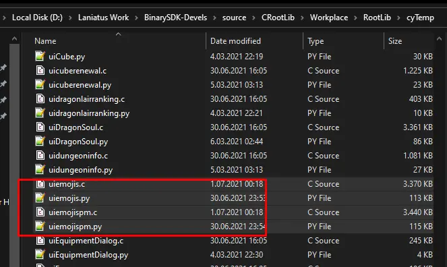Viewport: 447px width, 267px height.
Task: Select the uiemojis.py file row
Action: [x=233, y=198]
